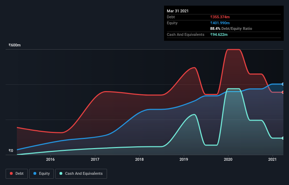Click the ₹401.990m equity value
289x185 pixels.
pyautogui.click(x=220, y=23)
